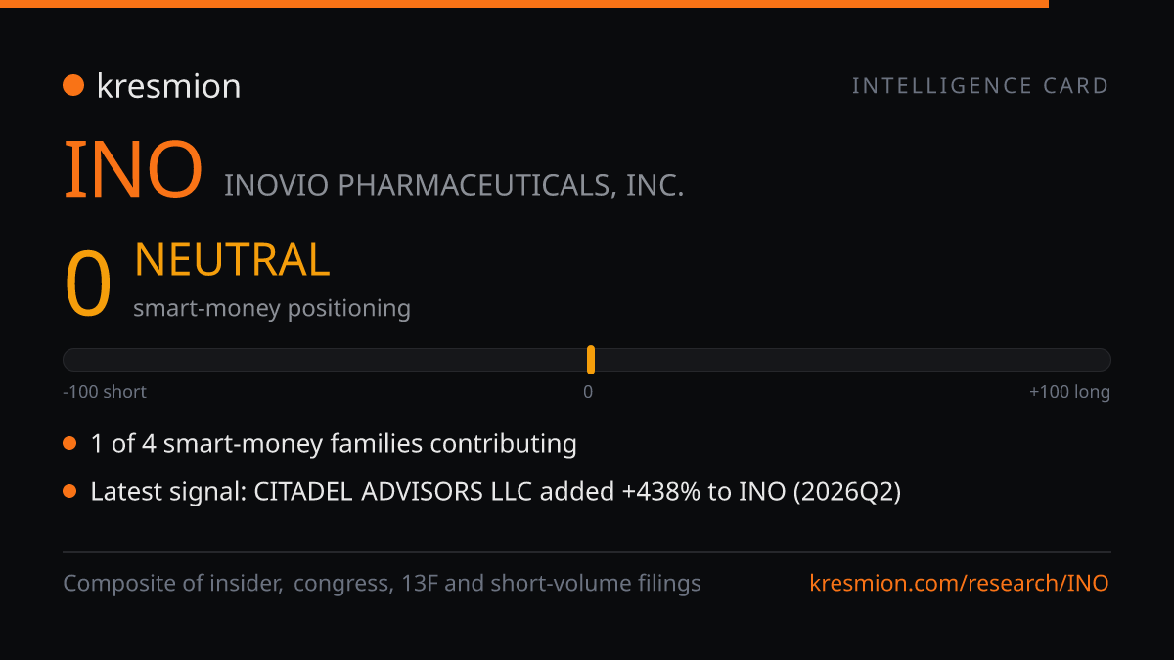Click the INO ticker symbol
Screen dimensions: 1174x660
coord(133,170)
